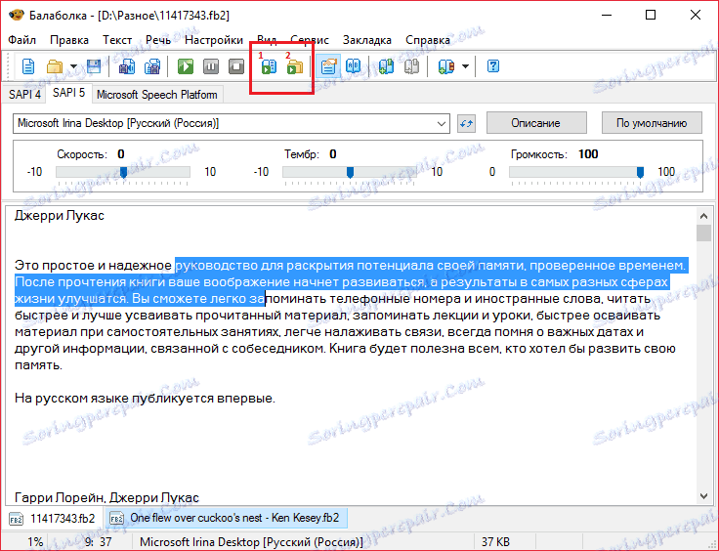Click the save audio file icon

tap(127, 66)
